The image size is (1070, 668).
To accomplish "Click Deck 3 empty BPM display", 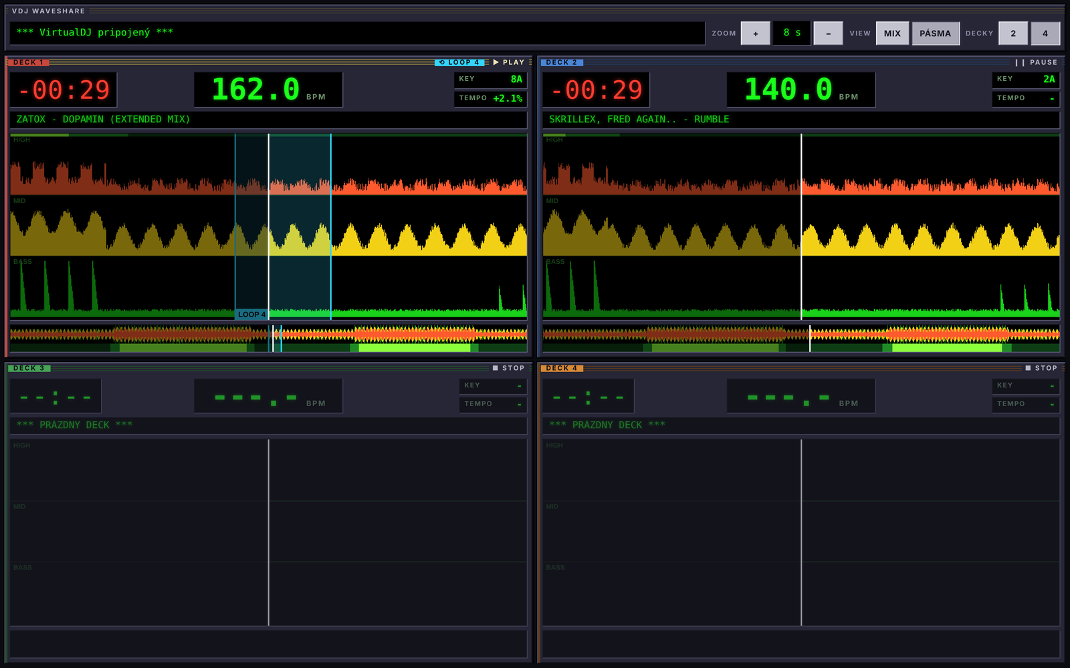I will point(268,396).
